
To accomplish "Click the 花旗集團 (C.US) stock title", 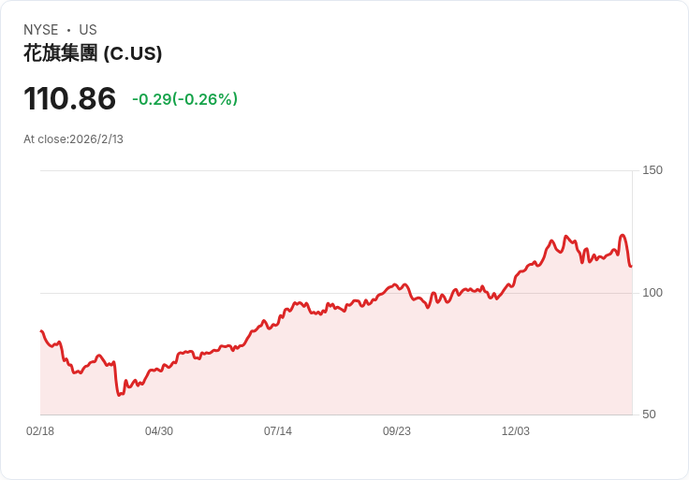I will tap(93, 53).
